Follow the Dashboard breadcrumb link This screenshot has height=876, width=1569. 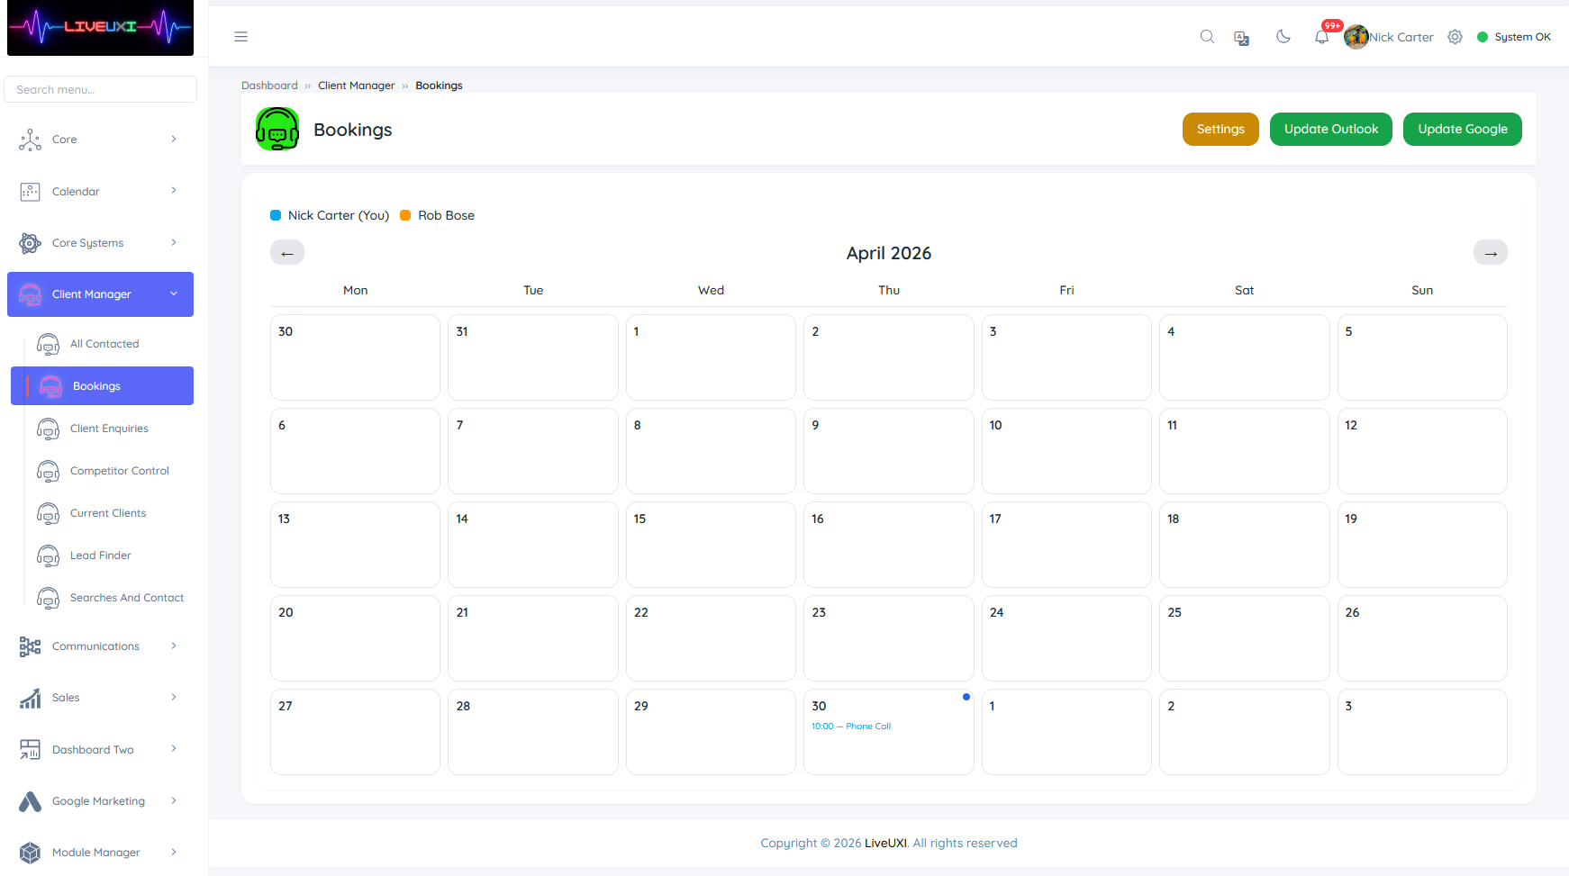click(x=269, y=86)
